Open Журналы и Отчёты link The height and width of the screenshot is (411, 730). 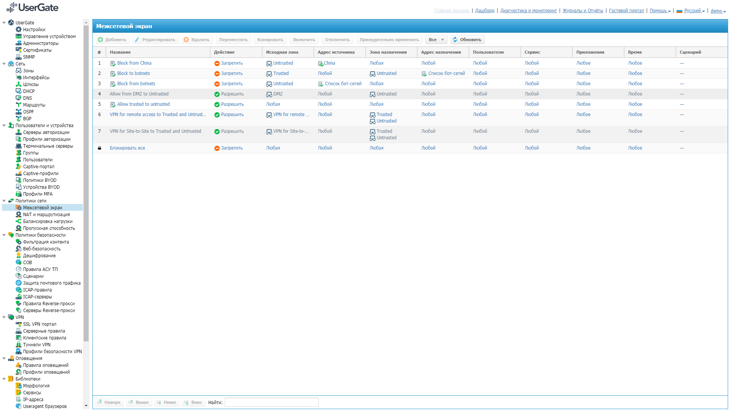click(x=582, y=11)
